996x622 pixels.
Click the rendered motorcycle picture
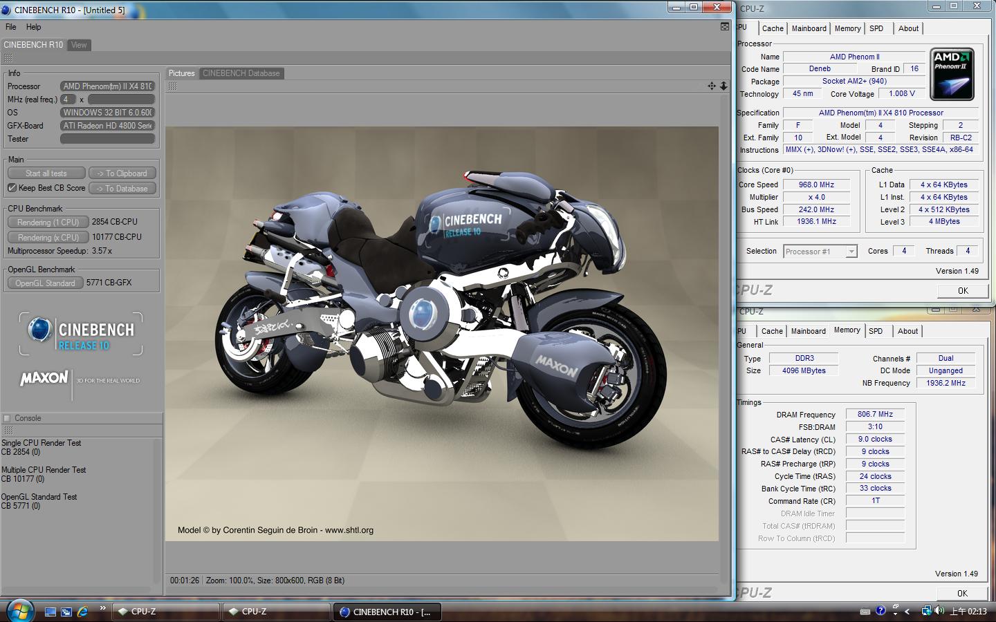(x=442, y=334)
